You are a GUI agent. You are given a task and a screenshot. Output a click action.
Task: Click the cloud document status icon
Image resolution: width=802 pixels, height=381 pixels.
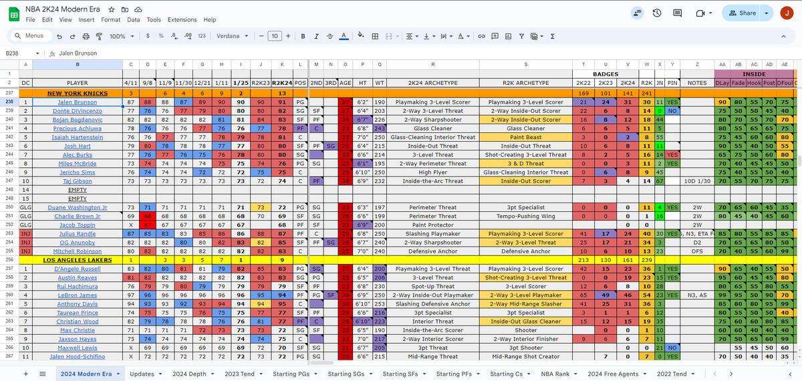click(138, 11)
